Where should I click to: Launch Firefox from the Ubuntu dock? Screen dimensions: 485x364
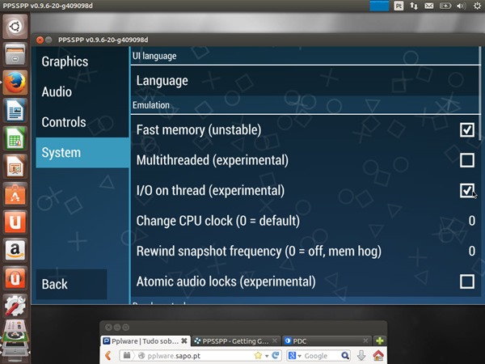coord(15,83)
